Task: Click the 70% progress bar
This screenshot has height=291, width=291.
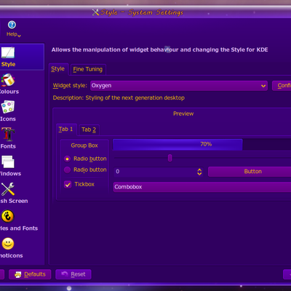Action: (202, 144)
